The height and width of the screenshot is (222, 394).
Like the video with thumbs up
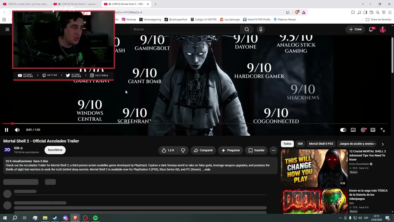coord(168,150)
